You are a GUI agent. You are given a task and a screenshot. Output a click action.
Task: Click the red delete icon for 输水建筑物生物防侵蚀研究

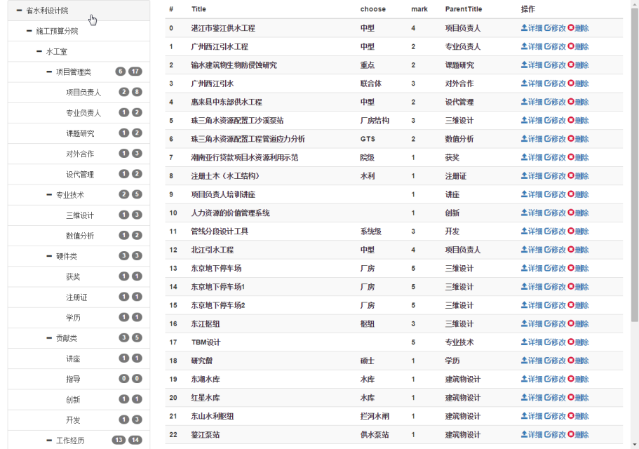coord(571,65)
